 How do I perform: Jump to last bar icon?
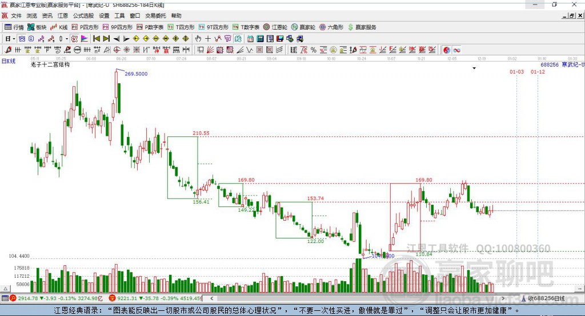pos(106,39)
